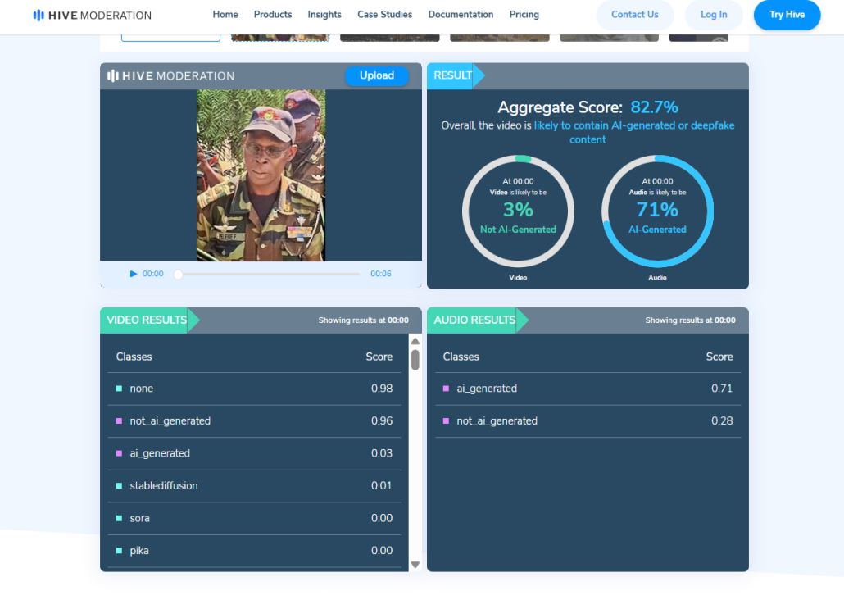Click the Upload button

tap(376, 75)
